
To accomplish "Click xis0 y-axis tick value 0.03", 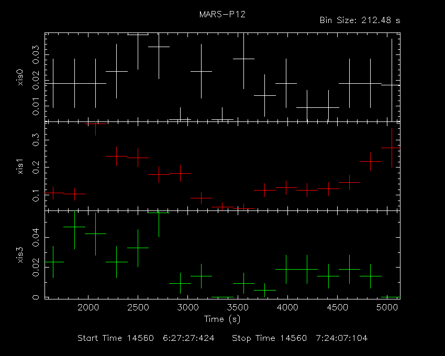I will 36,54.
